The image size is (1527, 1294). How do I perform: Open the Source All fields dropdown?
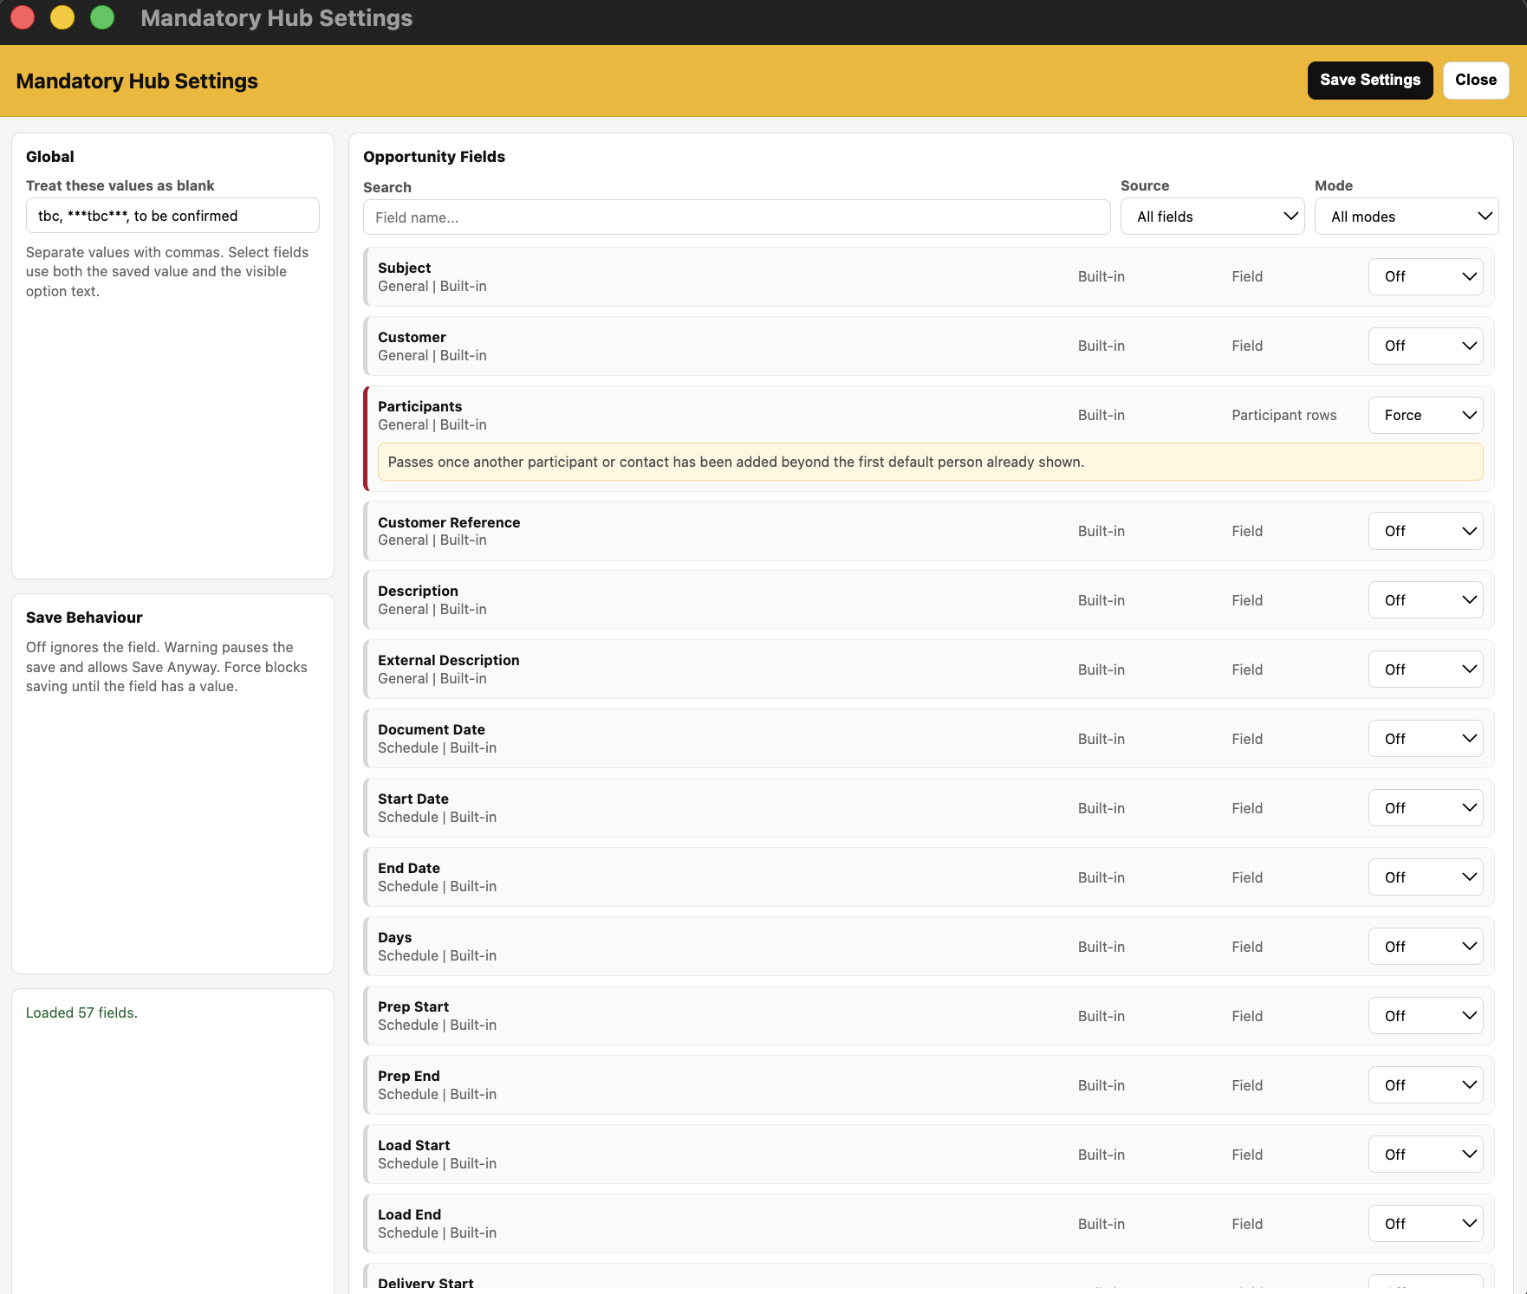coord(1212,217)
